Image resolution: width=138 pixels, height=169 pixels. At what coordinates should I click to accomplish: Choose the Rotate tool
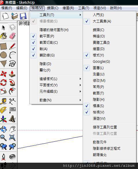pyautogui.click(x=3, y=82)
